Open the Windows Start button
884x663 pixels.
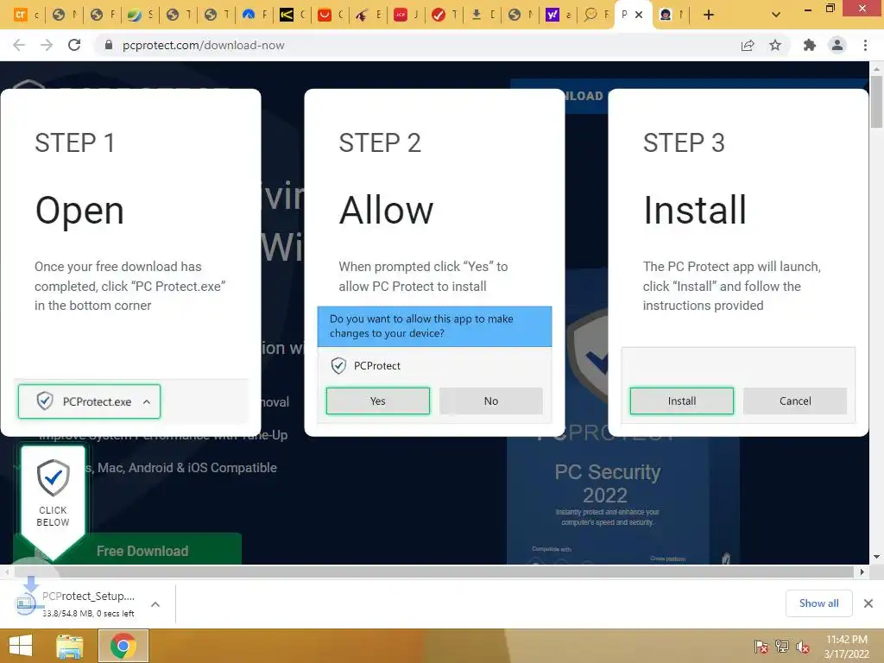21,646
